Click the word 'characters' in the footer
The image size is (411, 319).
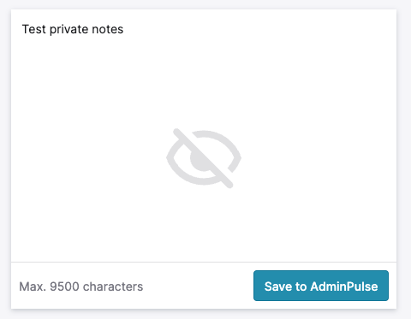[113, 287]
